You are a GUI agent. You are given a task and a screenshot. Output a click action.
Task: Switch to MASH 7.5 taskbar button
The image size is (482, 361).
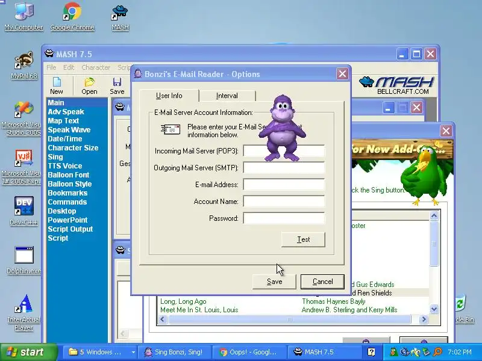click(x=325, y=352)
